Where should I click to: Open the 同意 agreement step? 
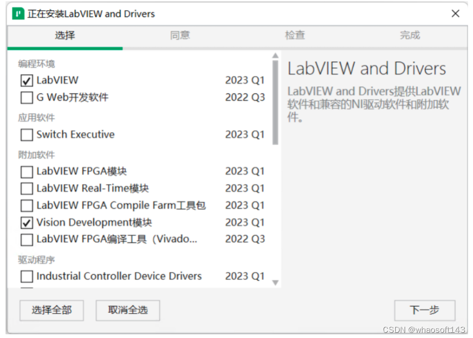click(179, 36)
